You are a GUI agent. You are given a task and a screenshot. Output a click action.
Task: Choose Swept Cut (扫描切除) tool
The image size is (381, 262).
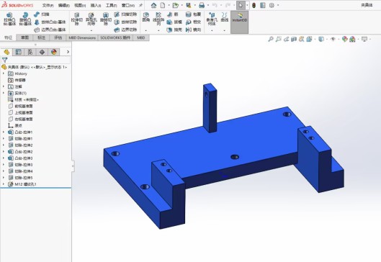[x=125, y=14]
